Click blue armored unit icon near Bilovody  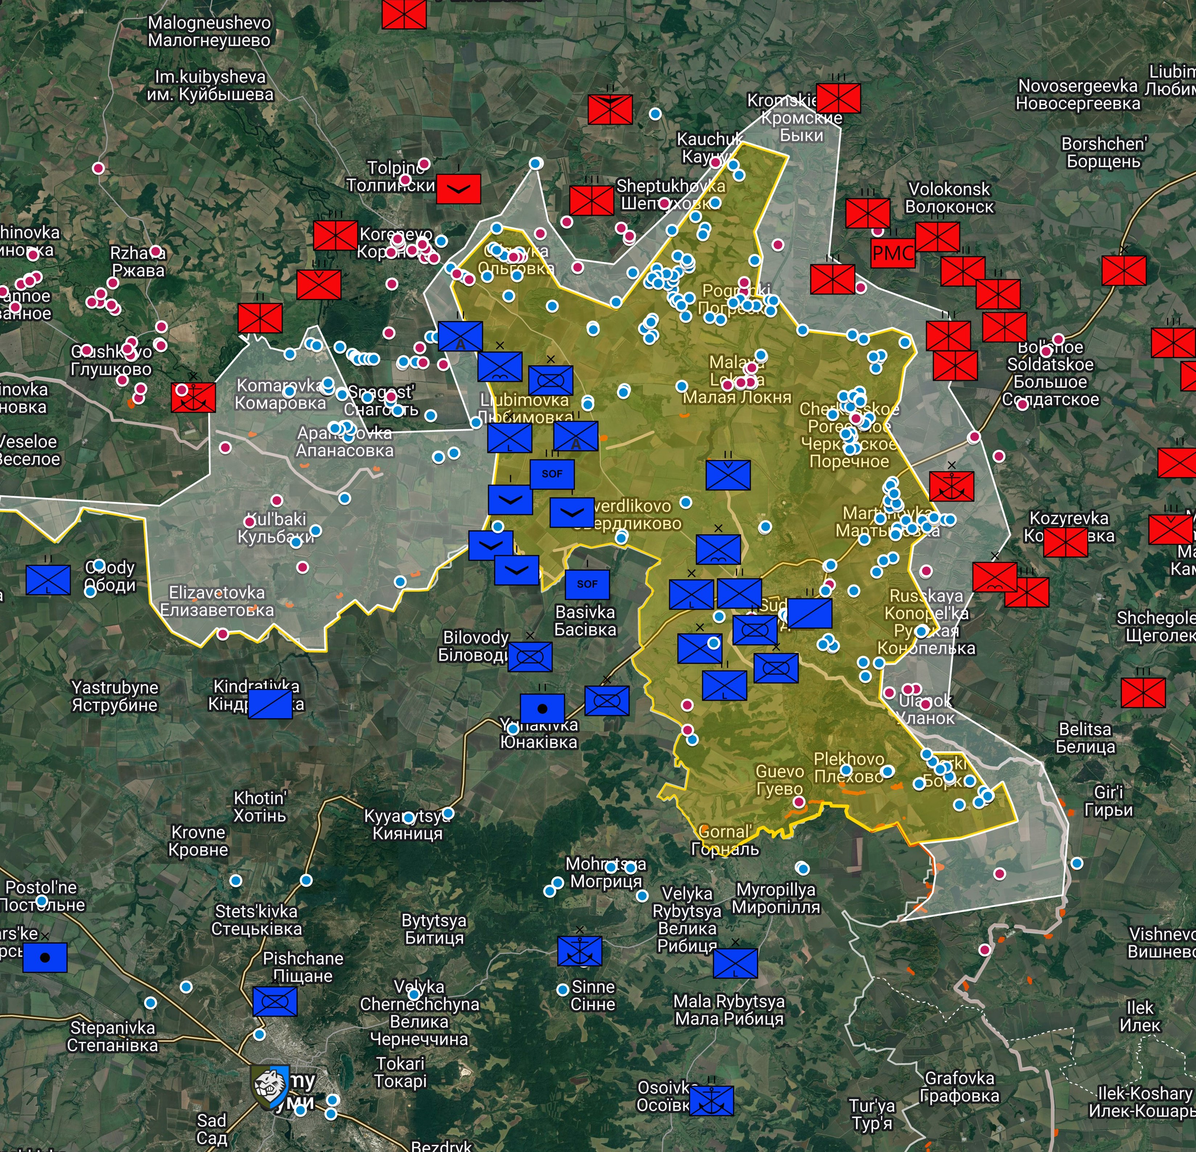pos(530,657)
